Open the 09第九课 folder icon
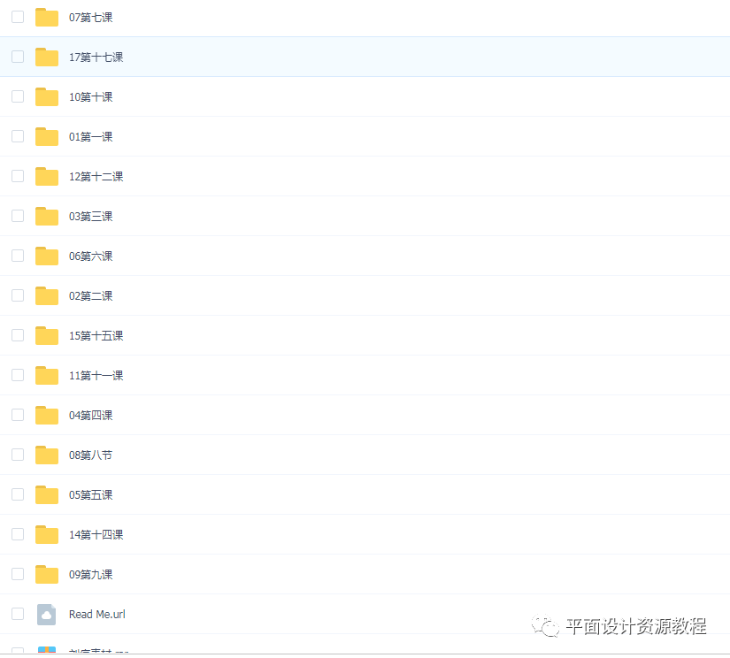 tap(47, 574)
